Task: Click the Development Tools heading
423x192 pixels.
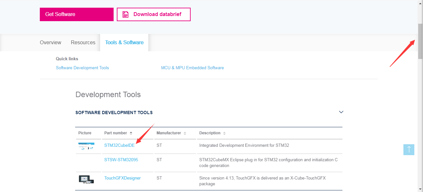Action: (108, 95)
